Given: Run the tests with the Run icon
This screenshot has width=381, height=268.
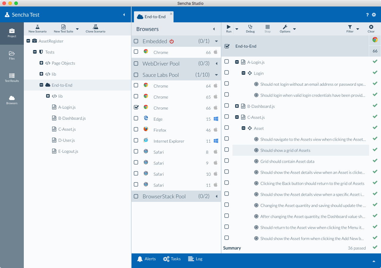Looking at the screenshot, I should [229, 27].
